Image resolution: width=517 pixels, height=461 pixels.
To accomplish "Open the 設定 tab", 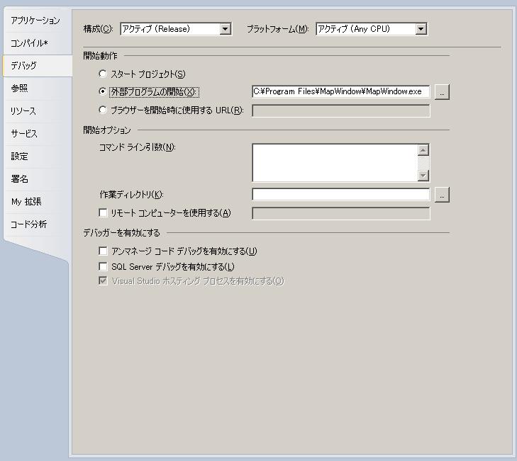I will (19, 156).
